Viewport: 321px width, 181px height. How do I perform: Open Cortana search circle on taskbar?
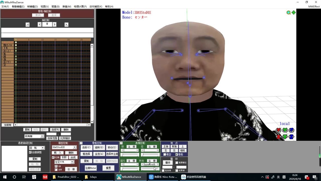[14, 177]
